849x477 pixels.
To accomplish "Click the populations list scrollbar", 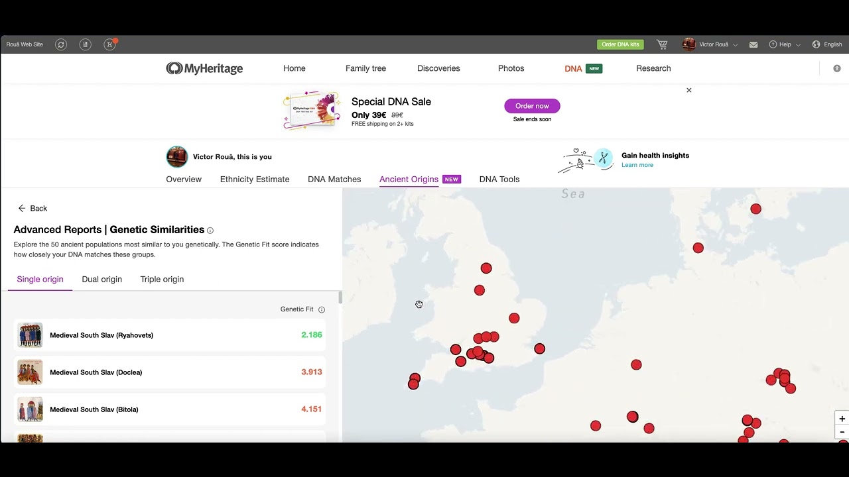I will point(340,297).
